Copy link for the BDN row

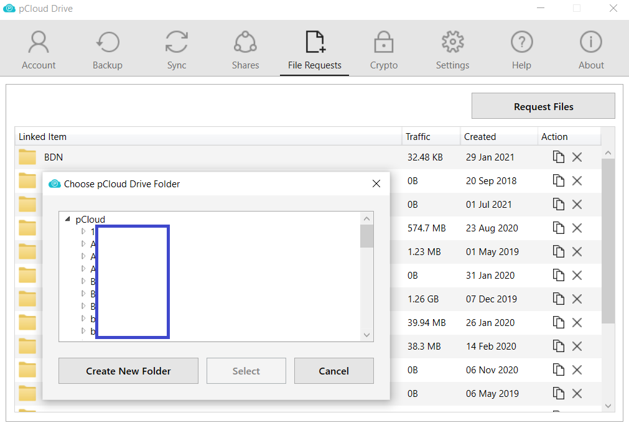tap(559, 157)
